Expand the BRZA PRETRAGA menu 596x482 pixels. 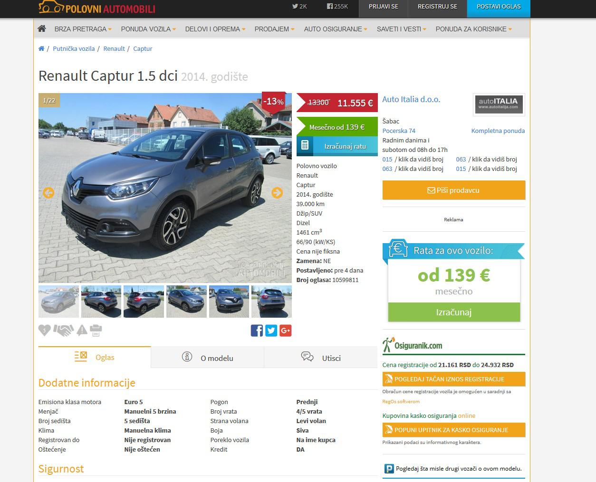(83, 29)
